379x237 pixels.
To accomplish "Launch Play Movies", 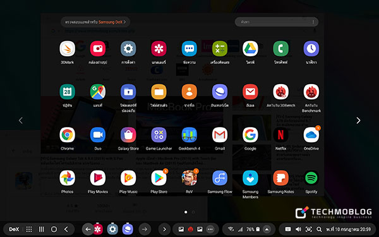I will pos(98,178).
